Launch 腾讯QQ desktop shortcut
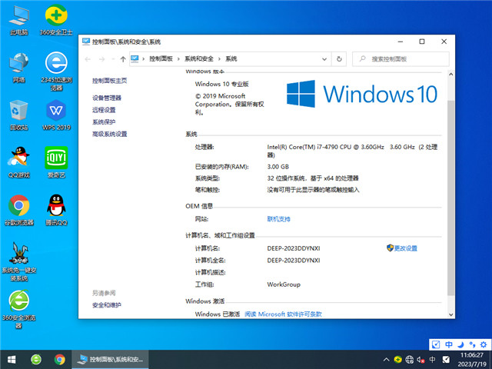Screen dimensions: 492x369 56,210
